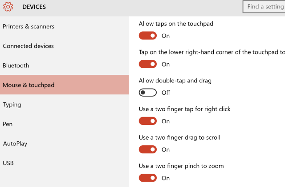Screen dimensions: 285x187
Task: Open AutoPlay settings
Action: [15, 144]
